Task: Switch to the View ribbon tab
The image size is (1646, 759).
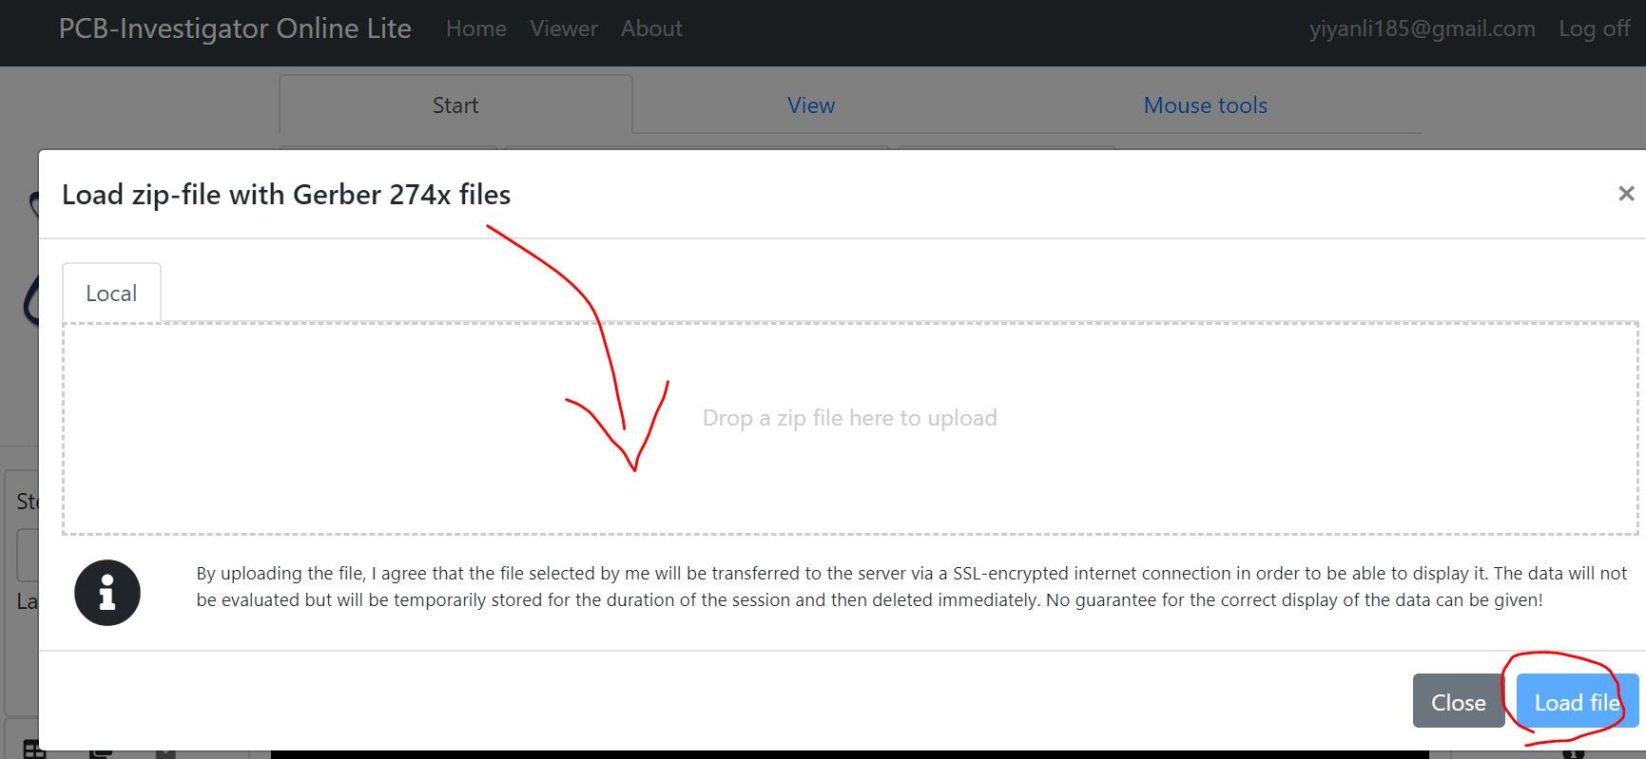Action: 810,105
